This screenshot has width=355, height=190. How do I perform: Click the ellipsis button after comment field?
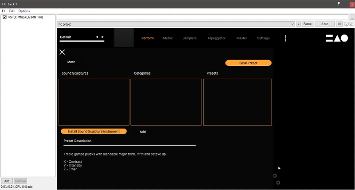tap(352, 17)
